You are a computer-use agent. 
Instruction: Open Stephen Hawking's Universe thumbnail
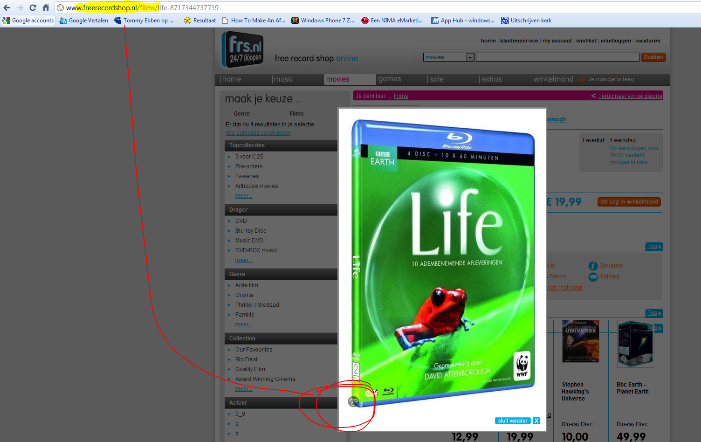tap(580, 341)
